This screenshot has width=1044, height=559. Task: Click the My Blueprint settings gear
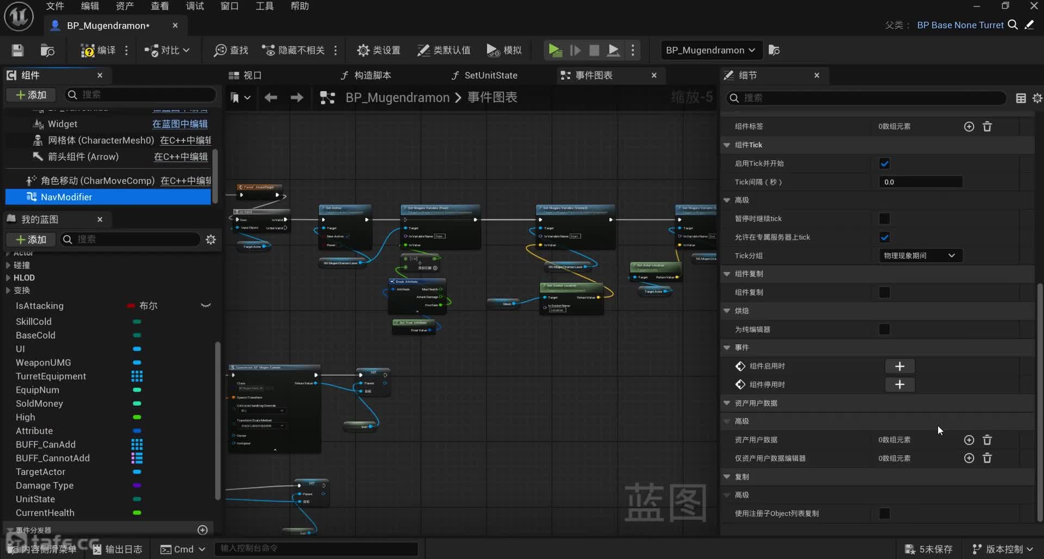(211, 240)
